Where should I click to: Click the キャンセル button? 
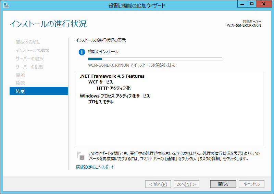point(251,184)
